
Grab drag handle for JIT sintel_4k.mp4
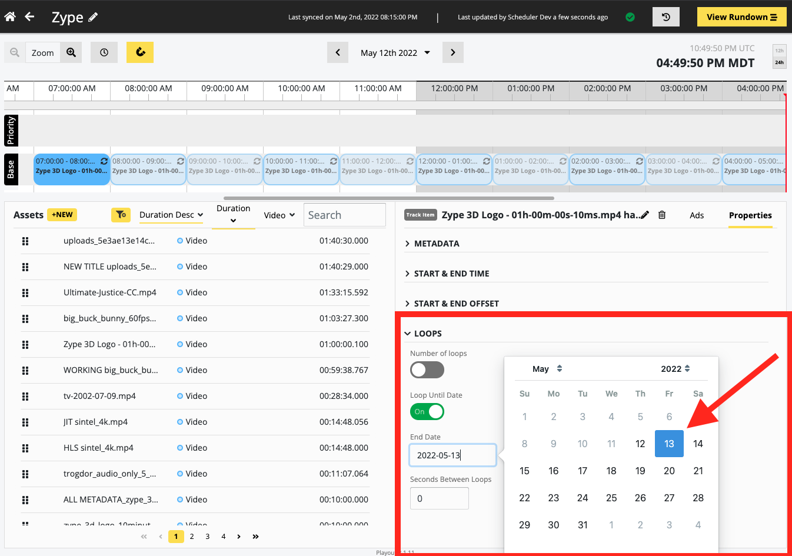point(25,422)
